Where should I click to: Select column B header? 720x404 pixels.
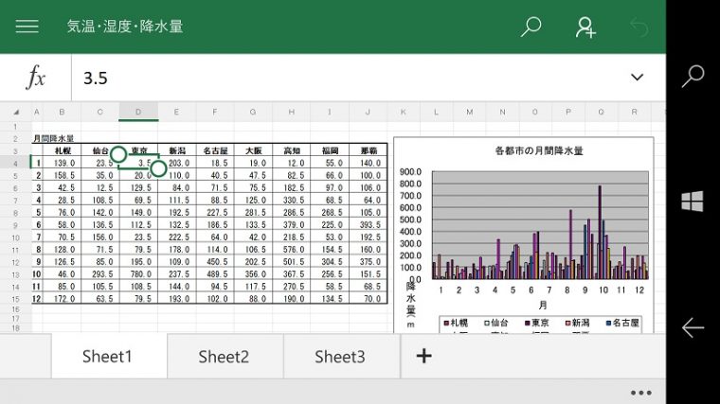coord(62,112)
